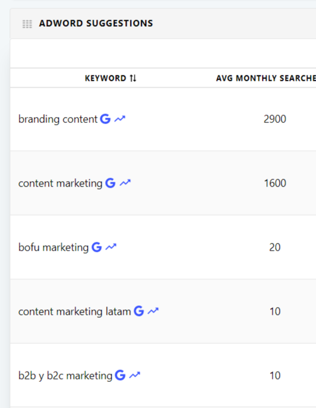Click the Adword Suggestions panel title
316x408 pixels.
tap(96, 23)
